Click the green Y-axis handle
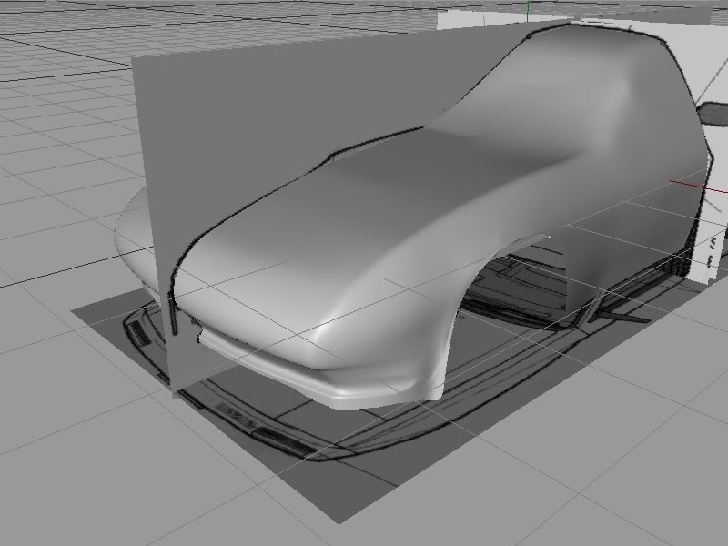 (x=528, y=10)
